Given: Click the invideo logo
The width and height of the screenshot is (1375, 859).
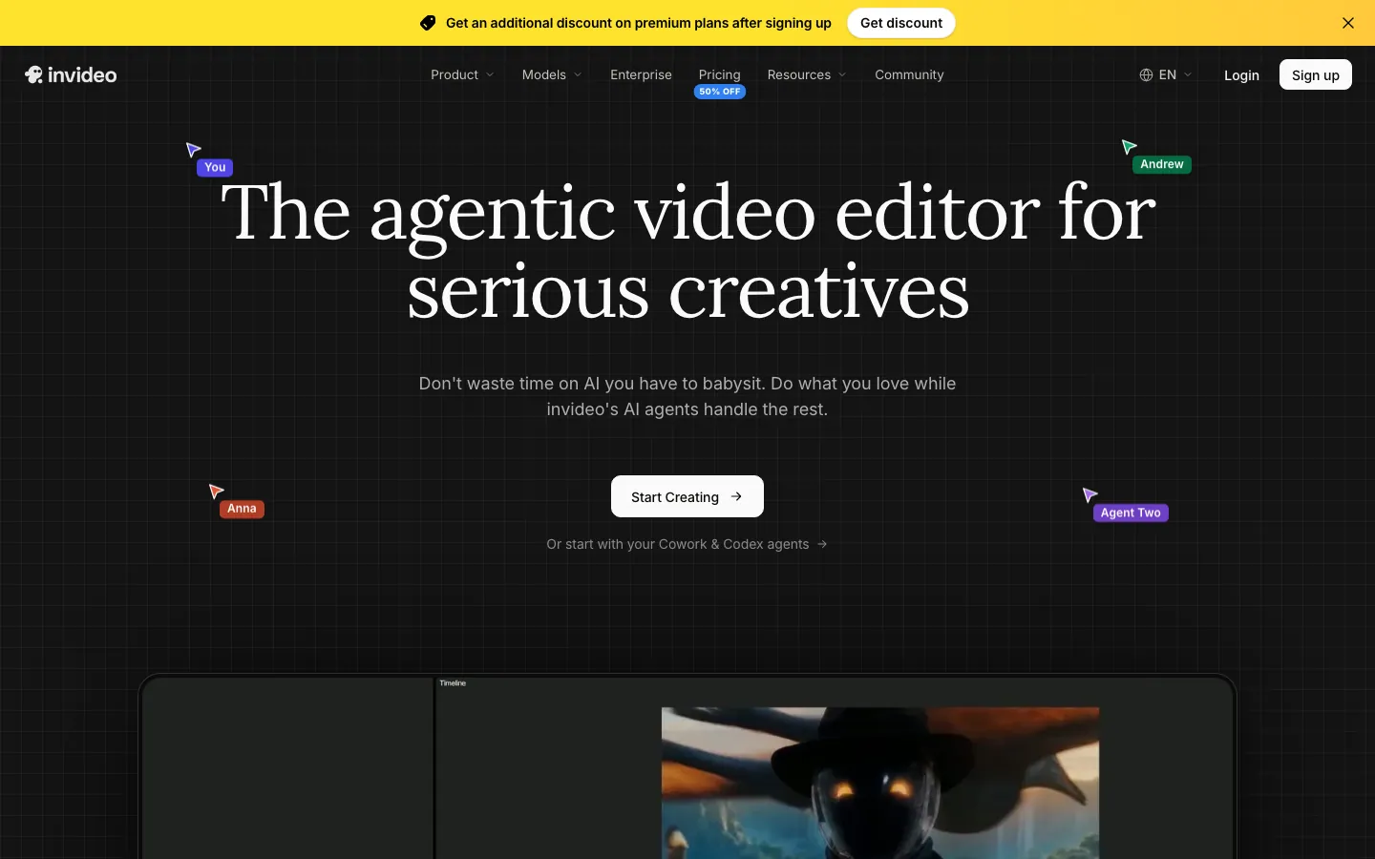Looking at the screenshot, I should [x=71, y=74].
